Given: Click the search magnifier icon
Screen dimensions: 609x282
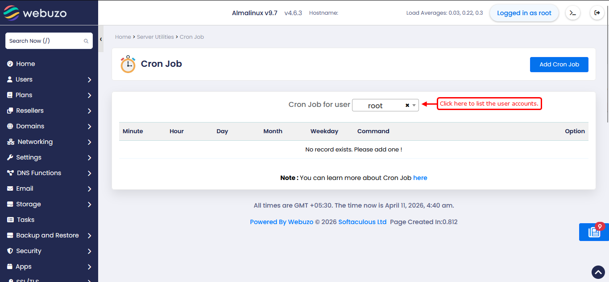Looking at the screenshot, I should click(86, 41).
